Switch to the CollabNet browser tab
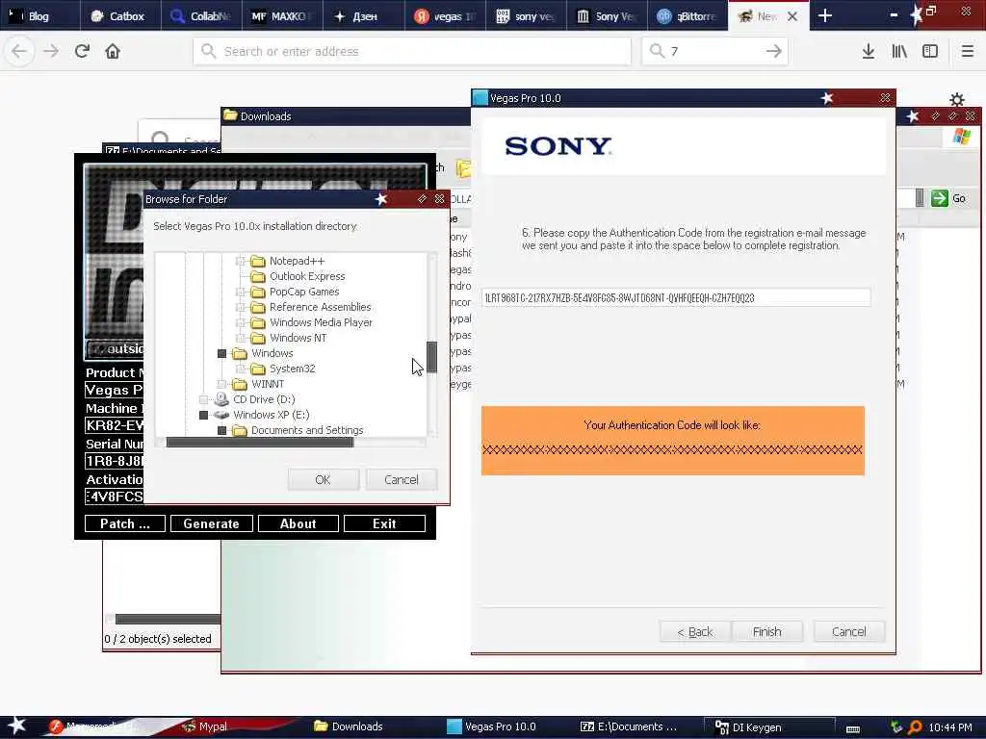986x739 pixels. click(x=201, y=15)
